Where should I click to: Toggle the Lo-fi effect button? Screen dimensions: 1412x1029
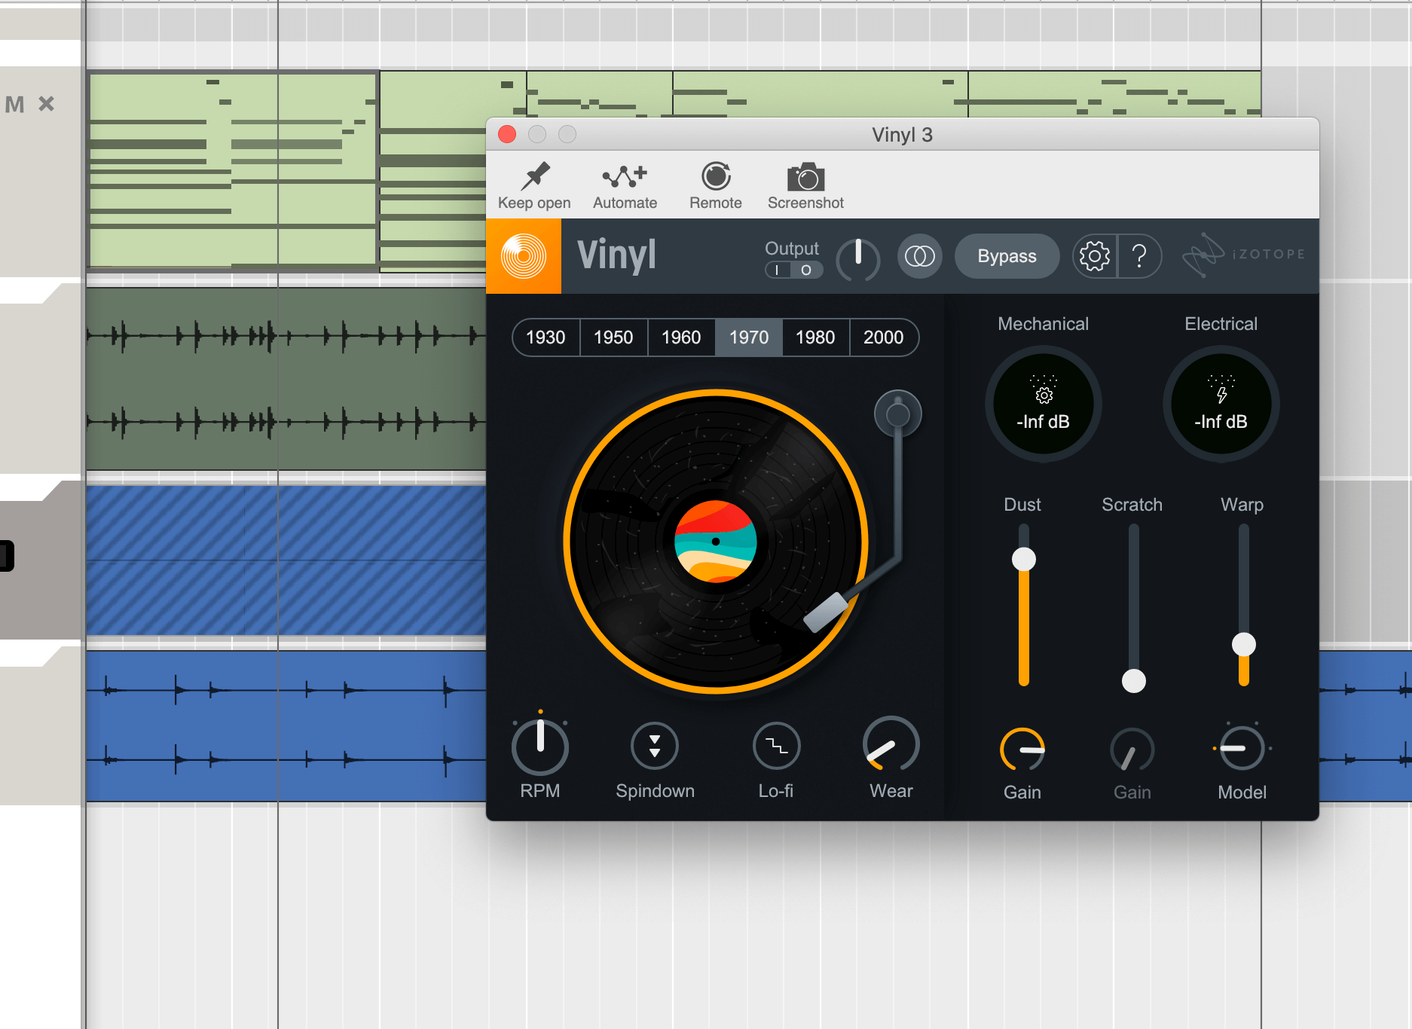pos(776,746)
